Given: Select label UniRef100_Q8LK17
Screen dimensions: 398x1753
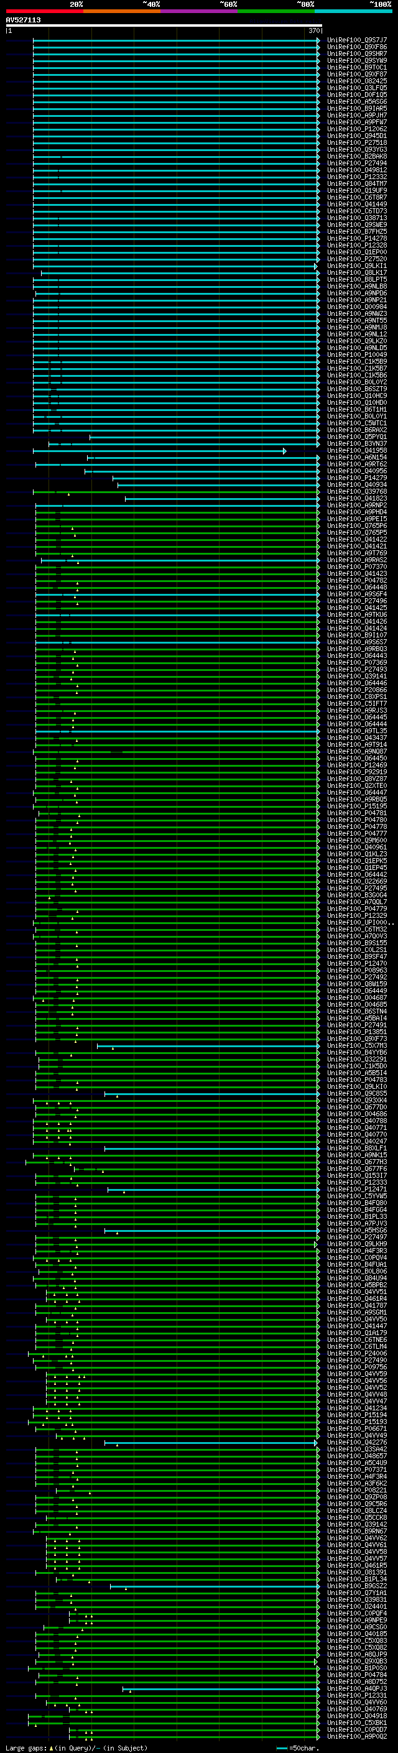Looking at the screenshot, I should coord(357,273).
